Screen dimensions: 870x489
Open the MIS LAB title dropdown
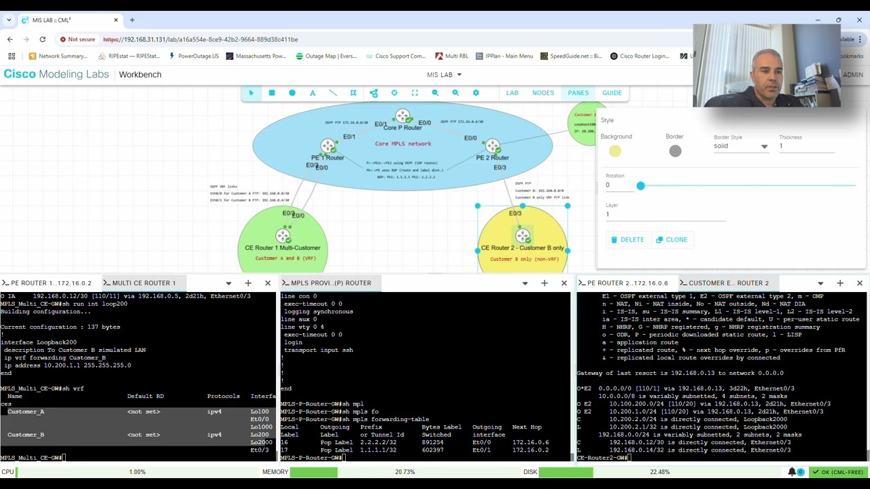point(445,75)
